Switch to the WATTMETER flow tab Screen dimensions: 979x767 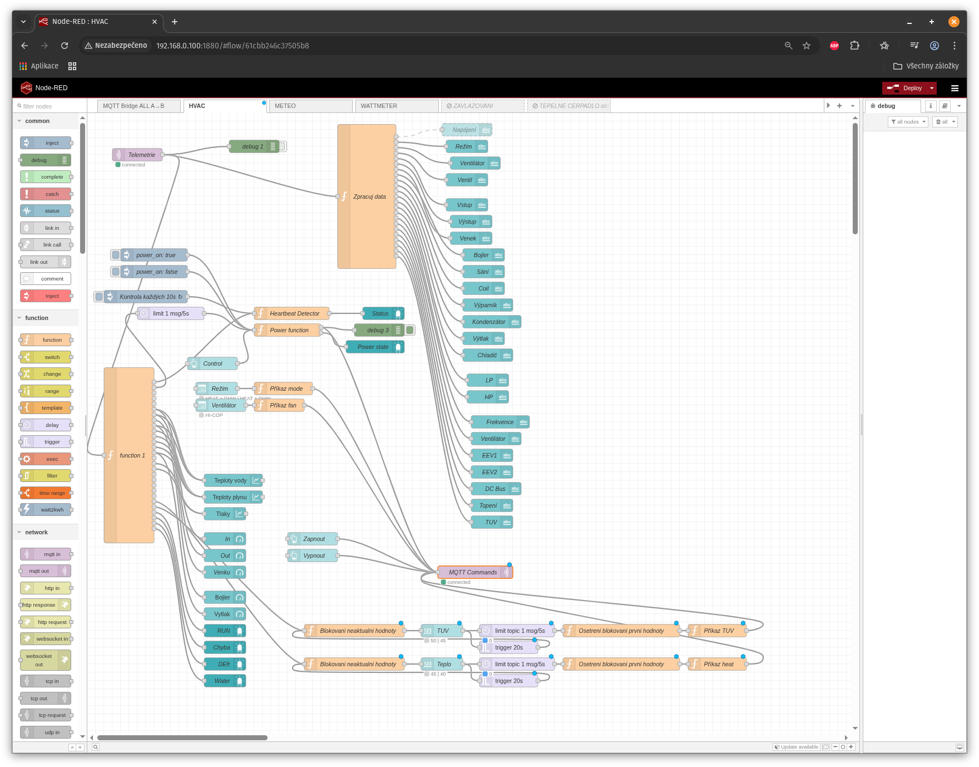point(379,106)
